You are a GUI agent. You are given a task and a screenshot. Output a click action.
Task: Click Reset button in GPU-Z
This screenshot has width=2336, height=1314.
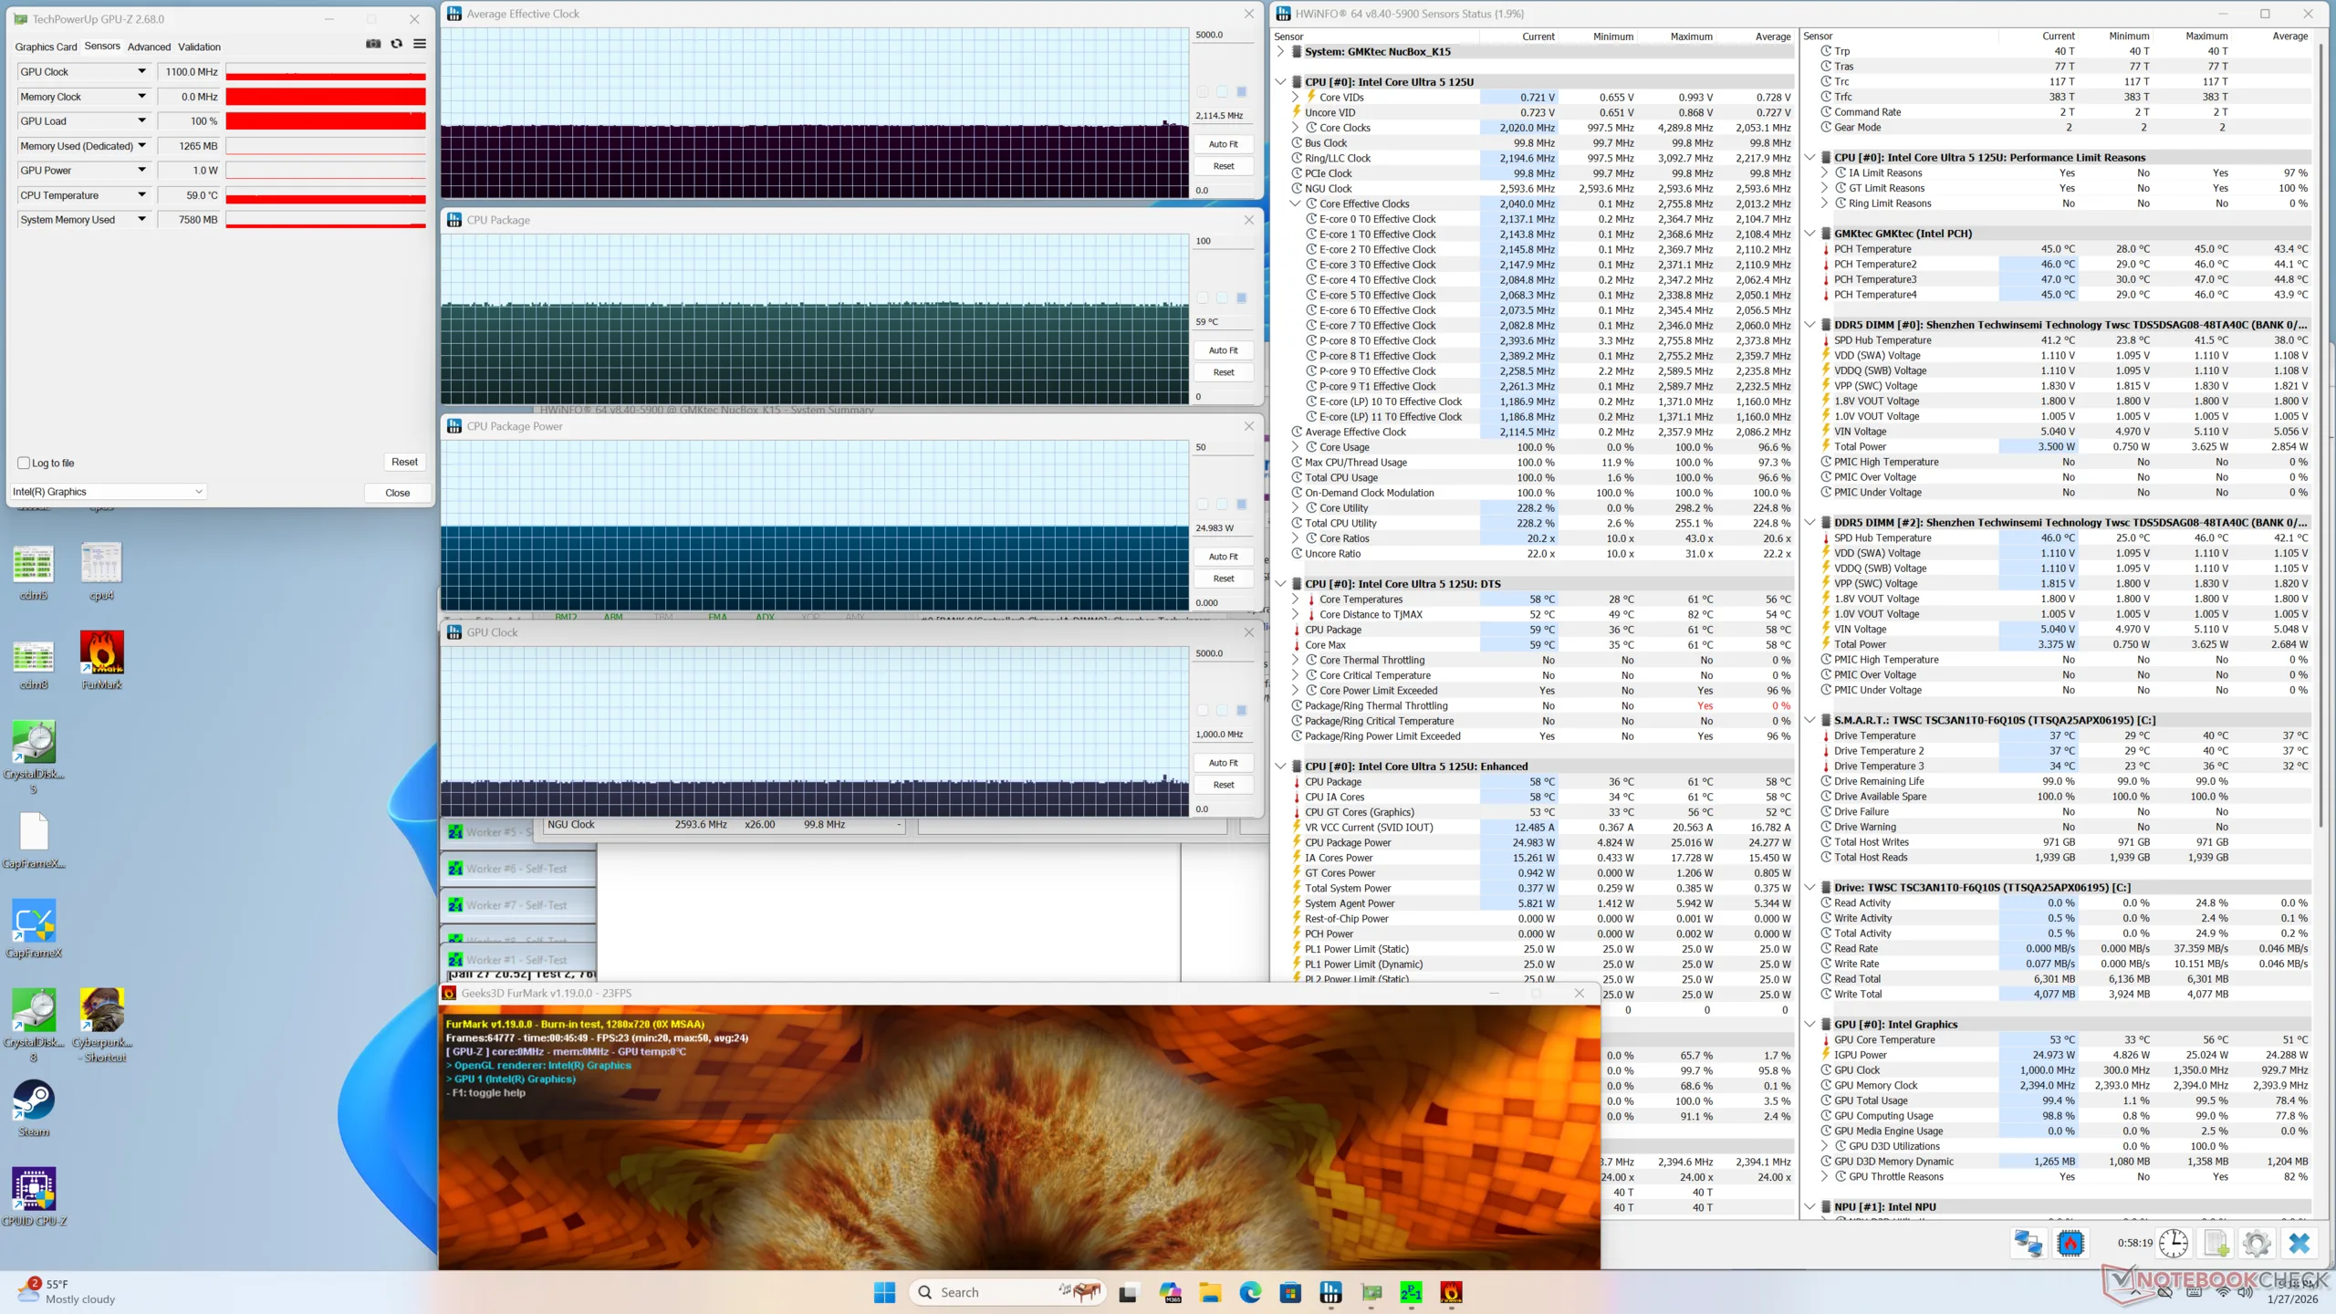pyautogui.click(x=404, y=462)
